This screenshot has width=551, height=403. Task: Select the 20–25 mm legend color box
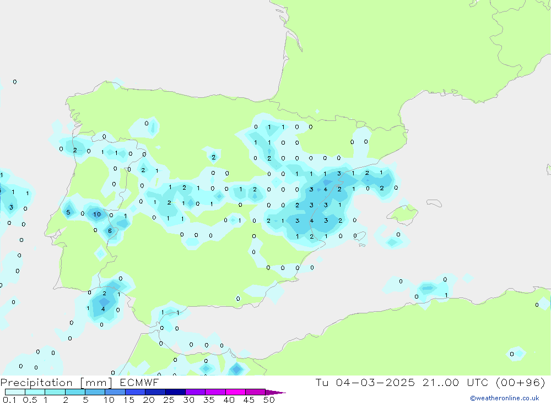[x=155, y=392]
